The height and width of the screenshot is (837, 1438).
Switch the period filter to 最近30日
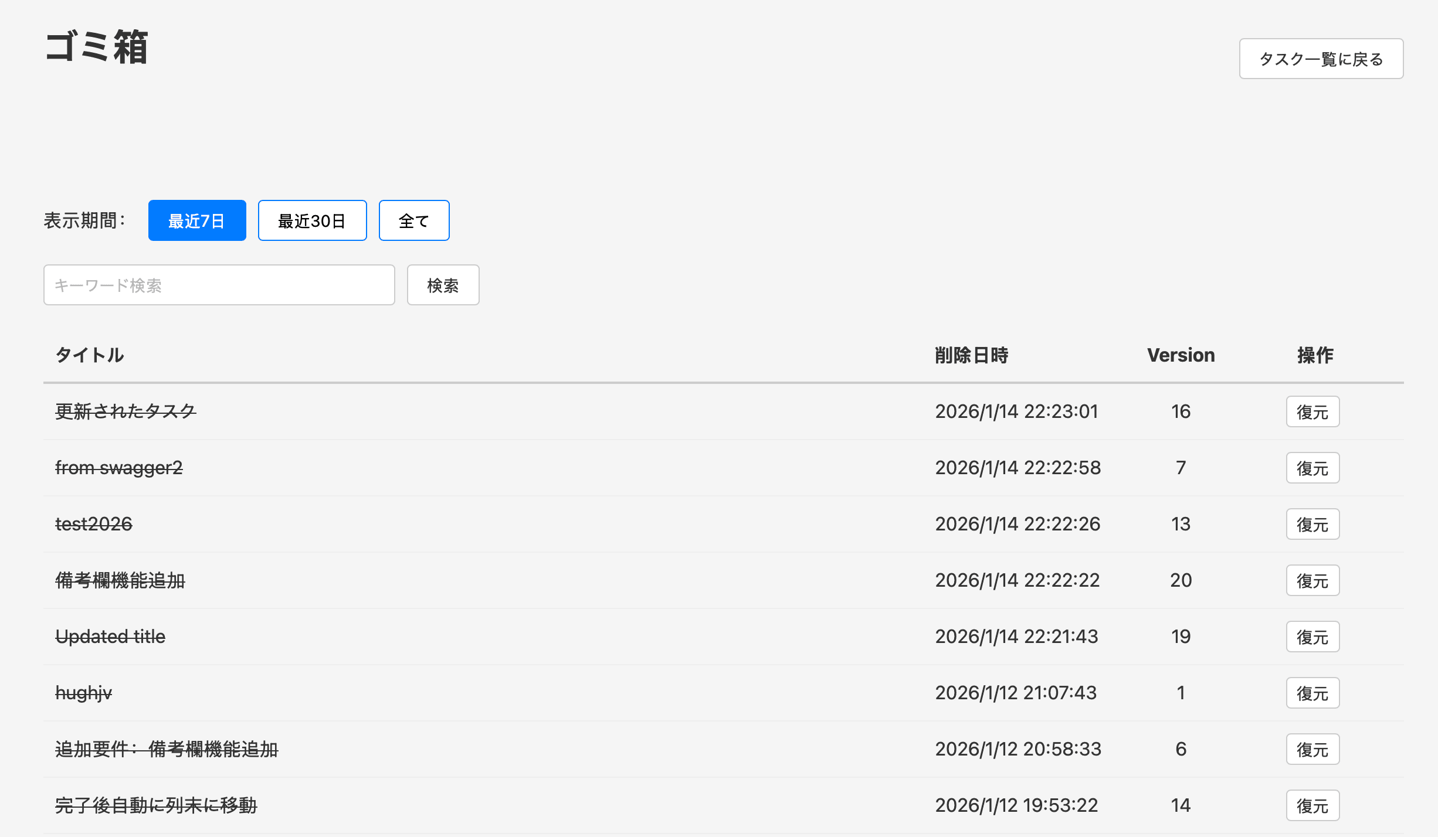point(312,221)
